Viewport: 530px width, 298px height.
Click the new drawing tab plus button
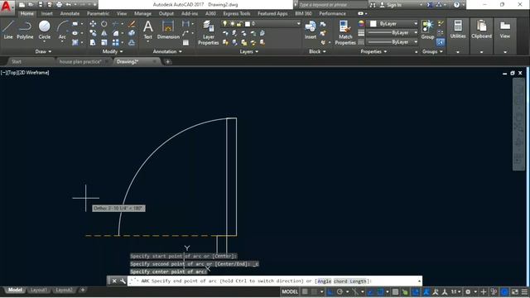[167, 61]
